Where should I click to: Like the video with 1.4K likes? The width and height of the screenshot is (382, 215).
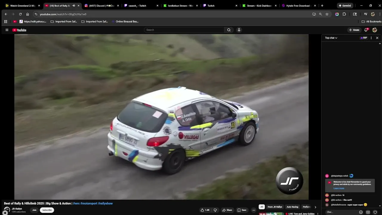coord(205,210)
